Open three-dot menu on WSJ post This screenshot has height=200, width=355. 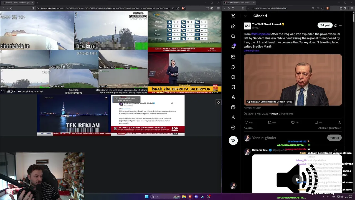pyautogui.click(x=340, y=25)
